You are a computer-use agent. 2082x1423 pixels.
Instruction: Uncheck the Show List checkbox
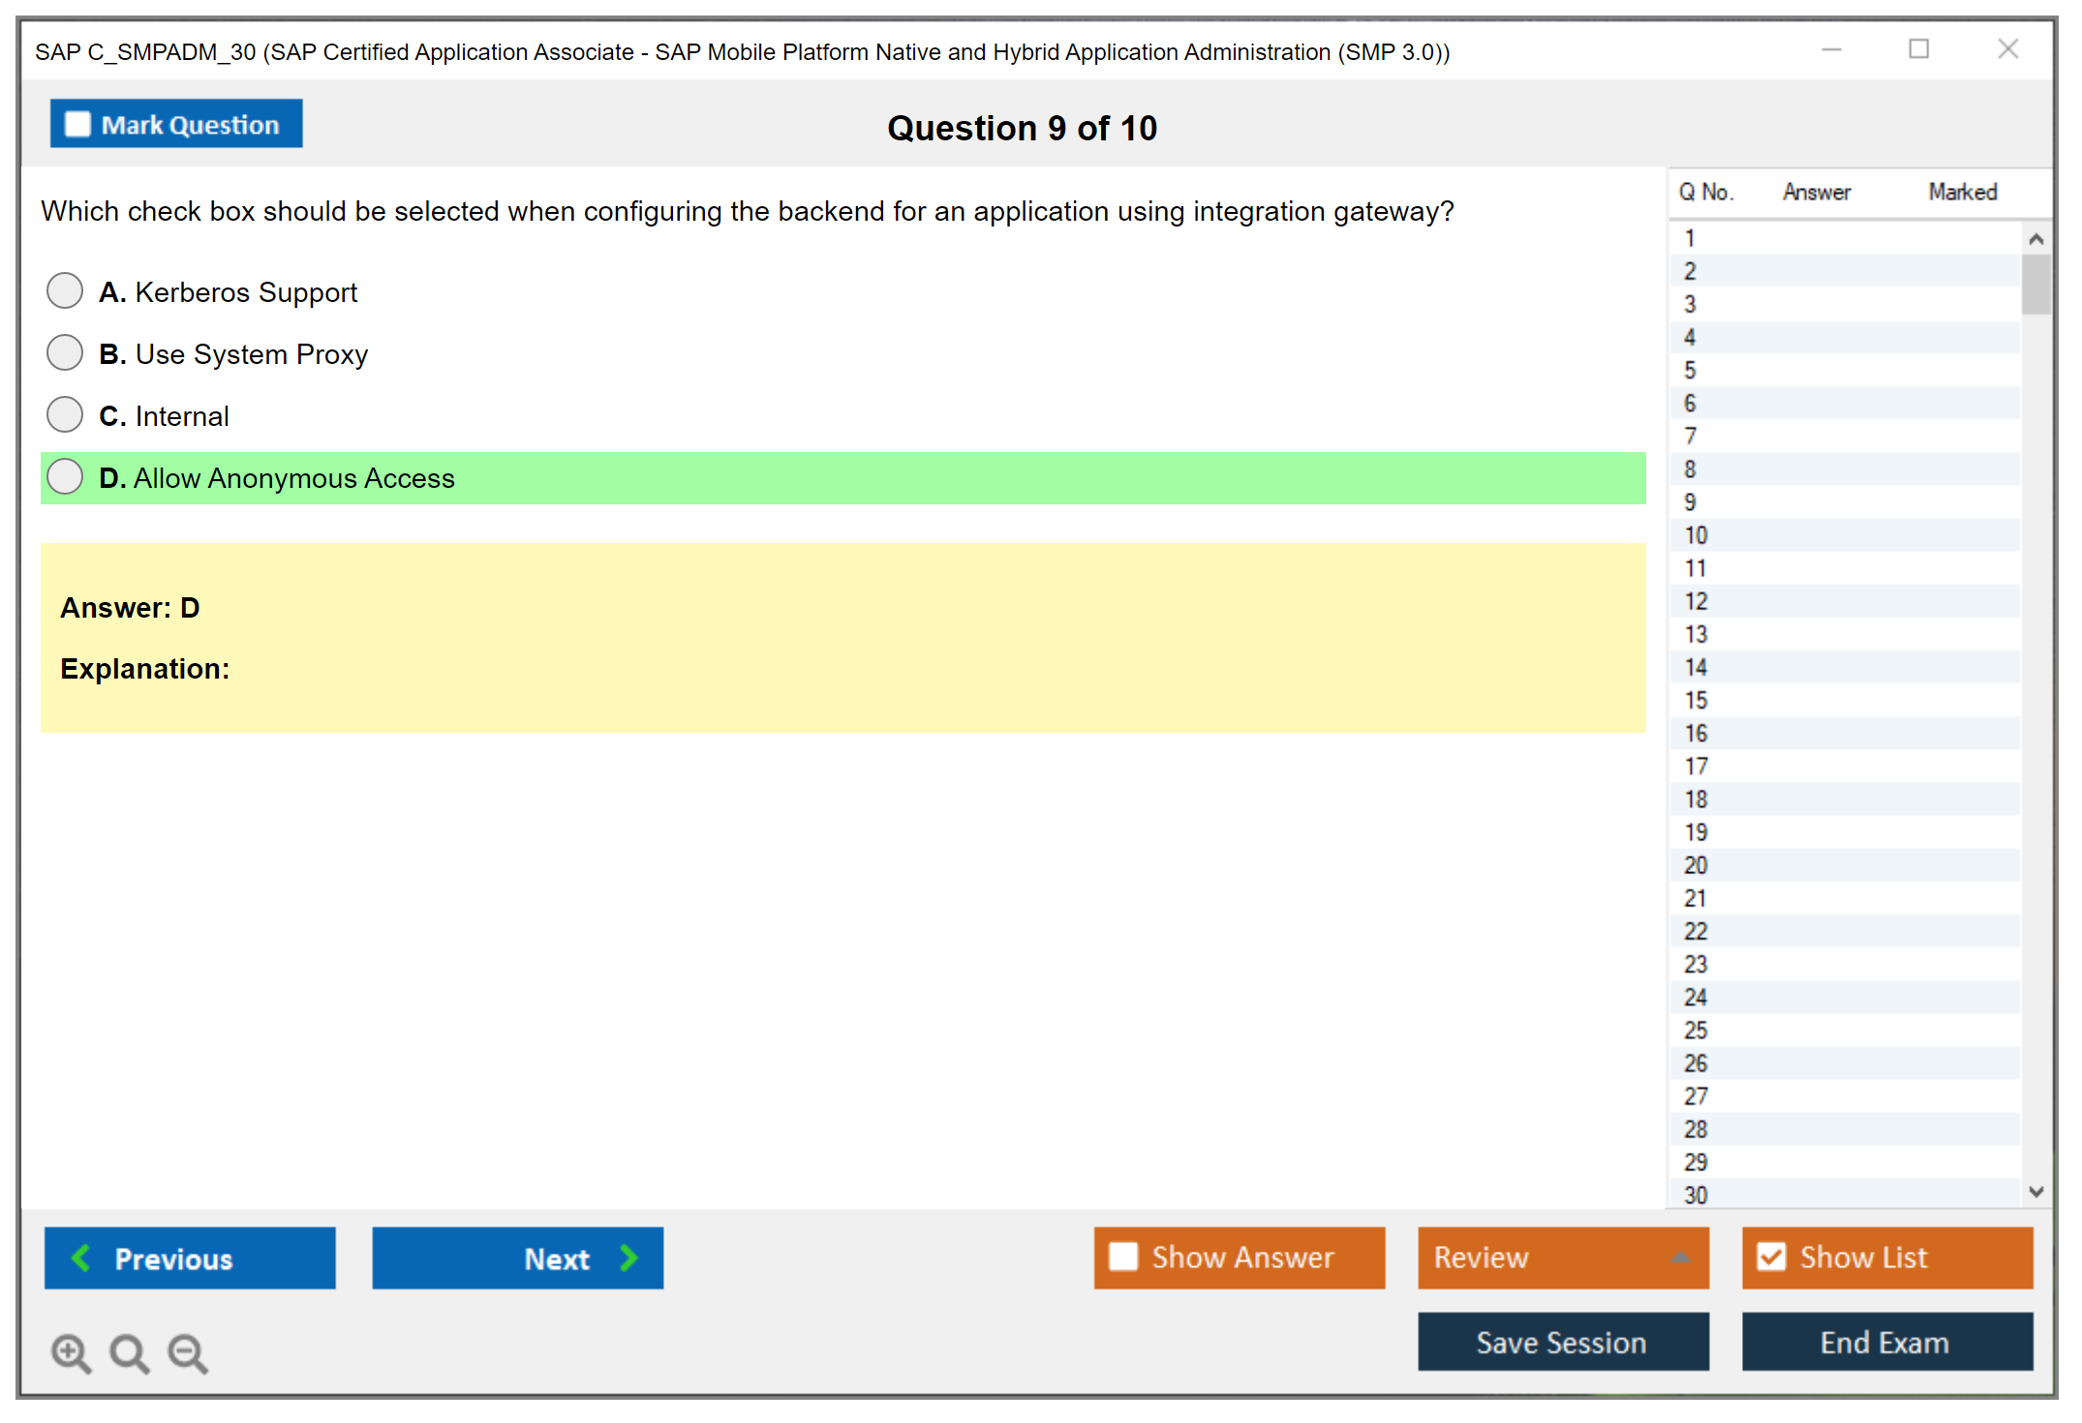(x=1771, y=1256)
